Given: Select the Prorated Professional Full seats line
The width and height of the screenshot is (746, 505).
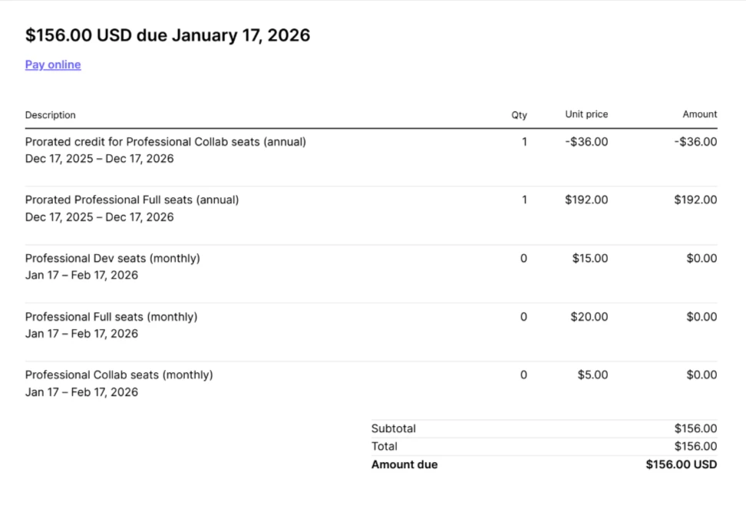Looking at the screenshot, I should point(132,200).
